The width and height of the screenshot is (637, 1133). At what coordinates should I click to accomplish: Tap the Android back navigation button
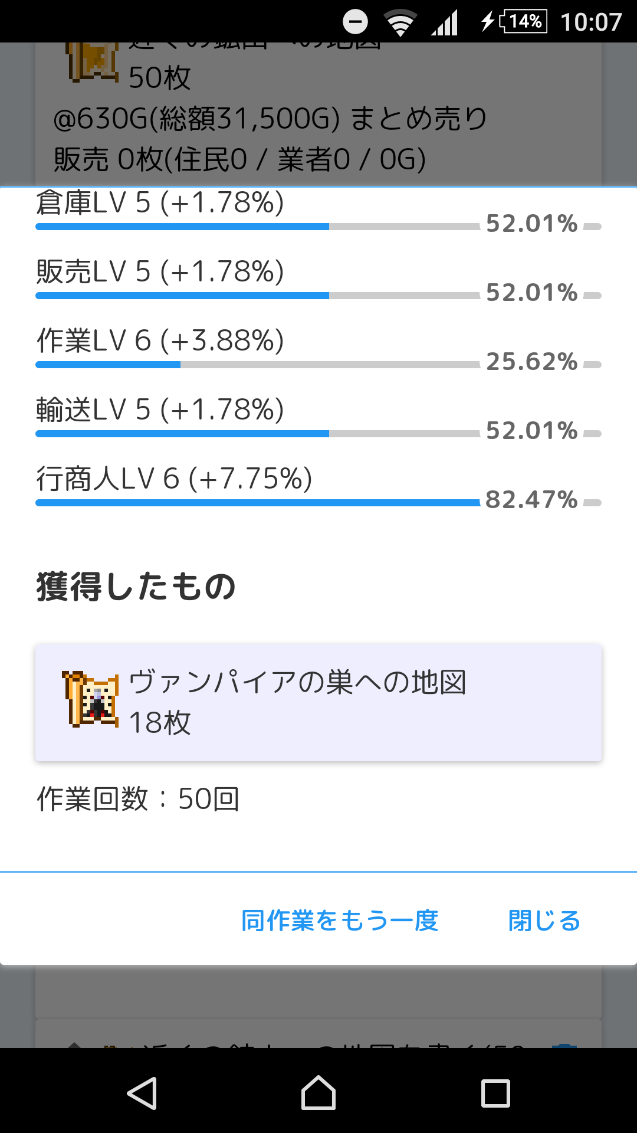click(x=142, y=1093)
